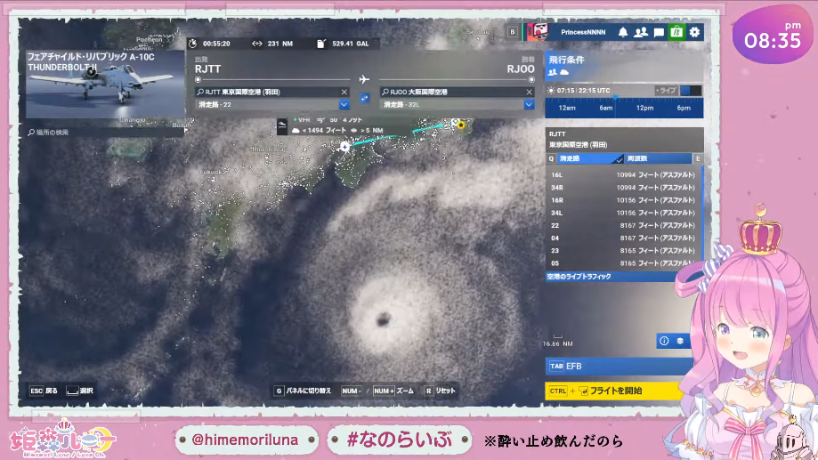Click the B key button near profile

513,32
